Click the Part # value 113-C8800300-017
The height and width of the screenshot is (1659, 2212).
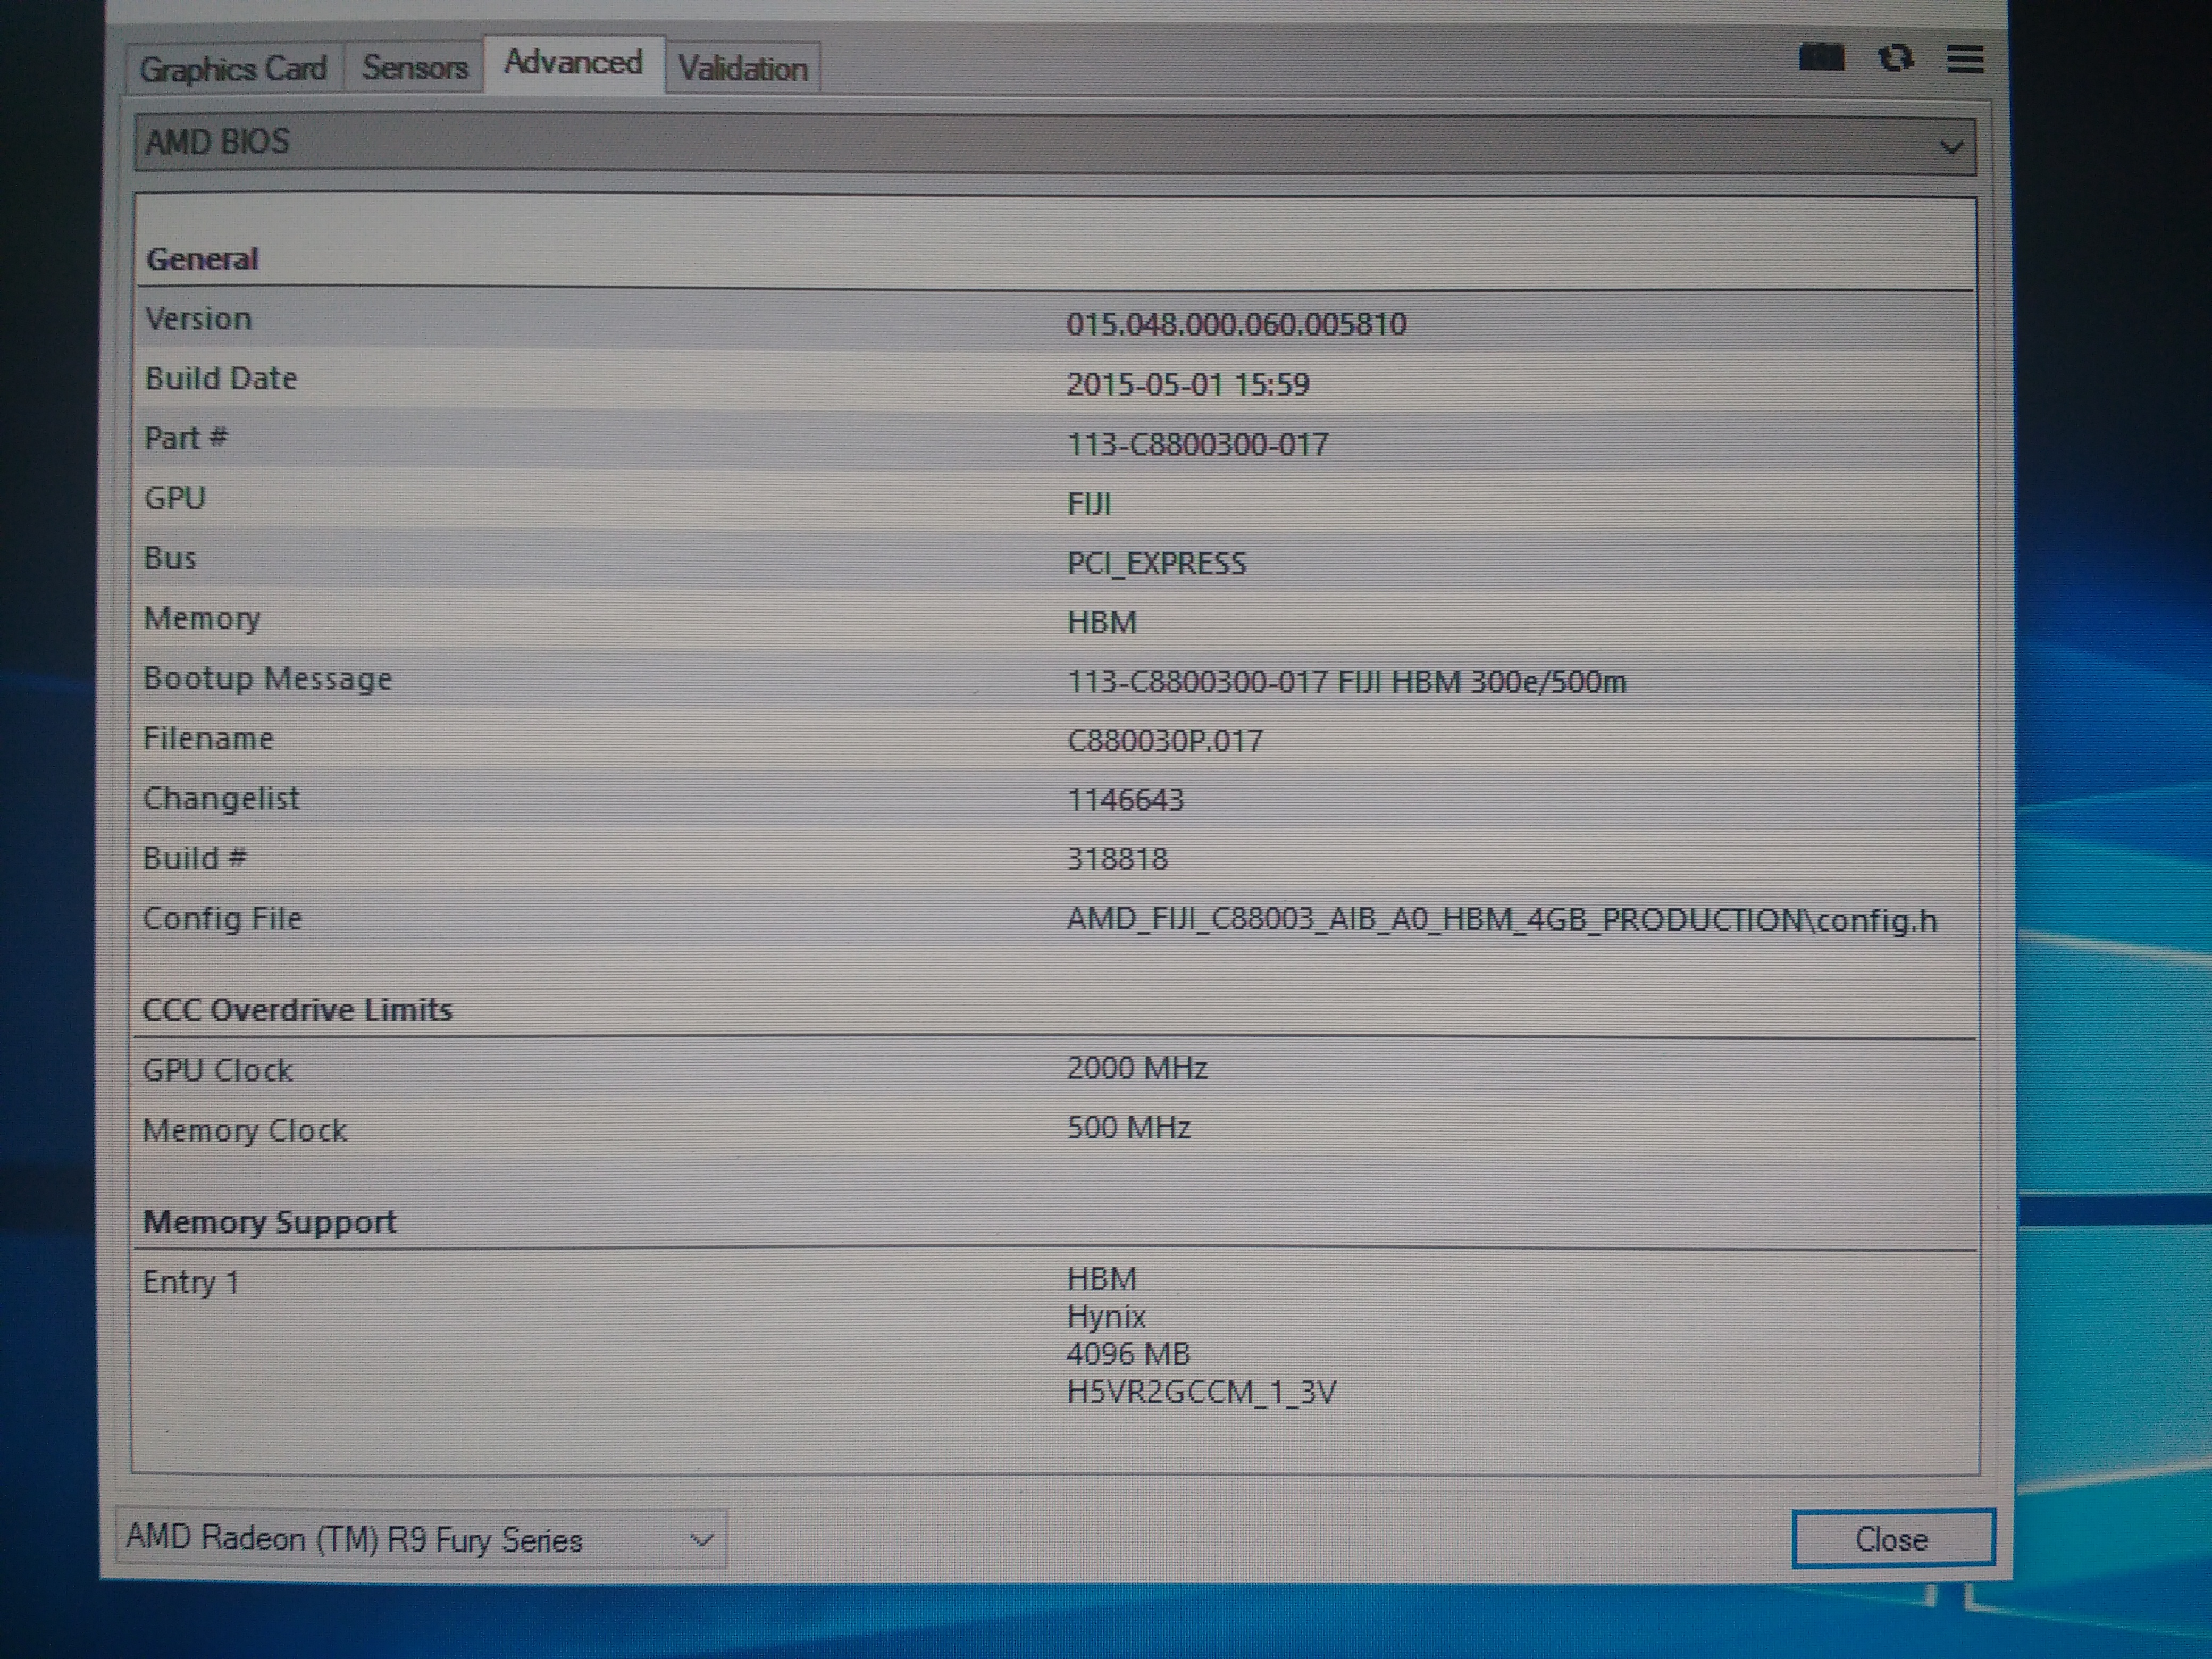coord(1198,444)
